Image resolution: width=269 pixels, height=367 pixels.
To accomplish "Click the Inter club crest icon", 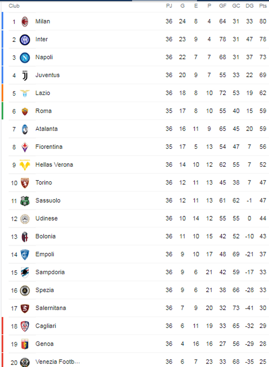I will pos(25,40).
